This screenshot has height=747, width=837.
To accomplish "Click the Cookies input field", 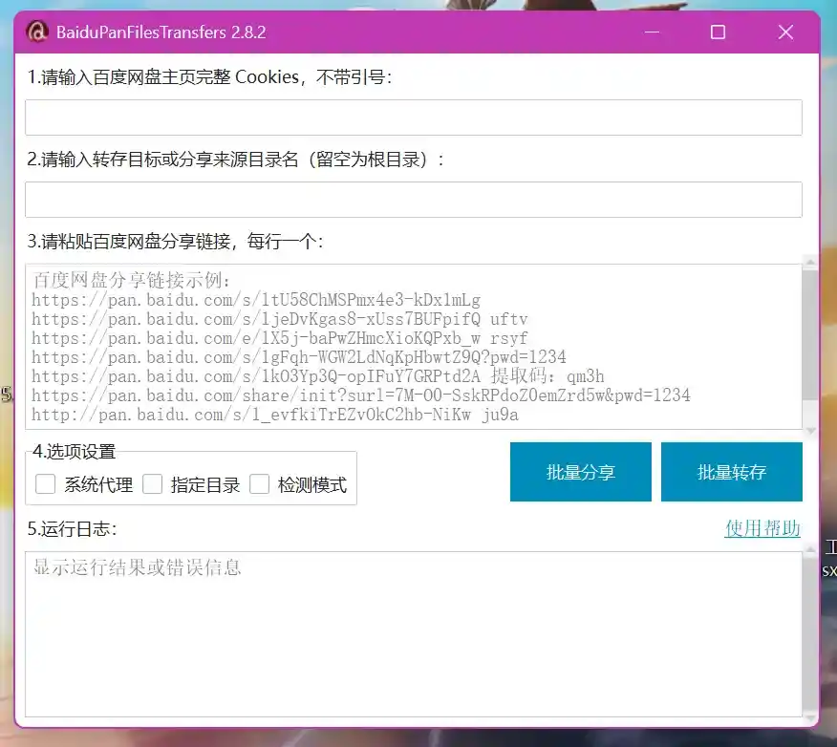I will [x=413, y=117].
